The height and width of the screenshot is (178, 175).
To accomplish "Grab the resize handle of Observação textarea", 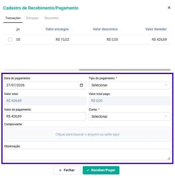I will tap(169, 159).
